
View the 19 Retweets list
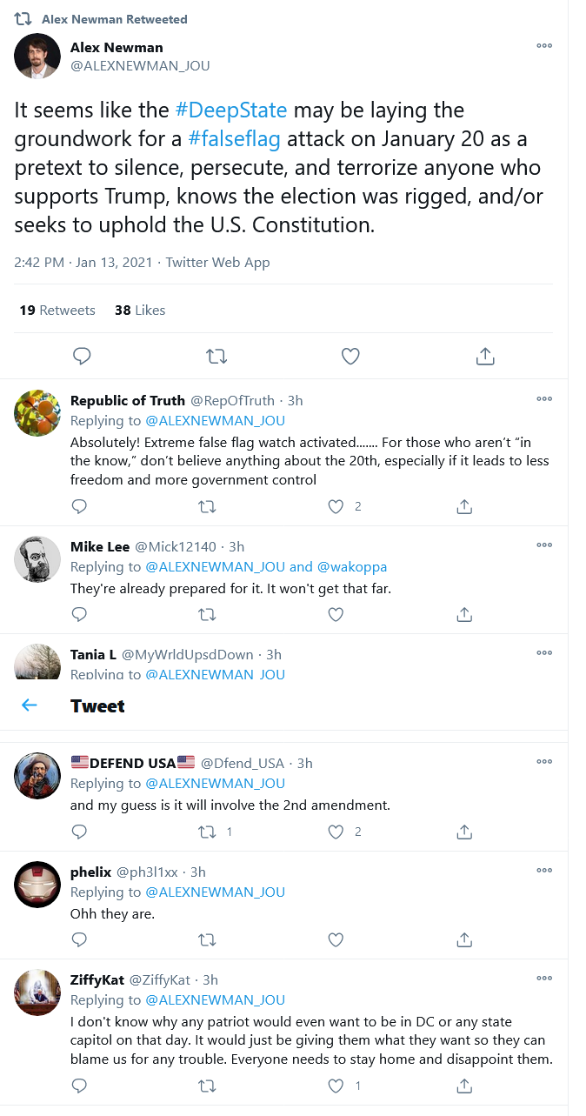click(x=57, y=311)
